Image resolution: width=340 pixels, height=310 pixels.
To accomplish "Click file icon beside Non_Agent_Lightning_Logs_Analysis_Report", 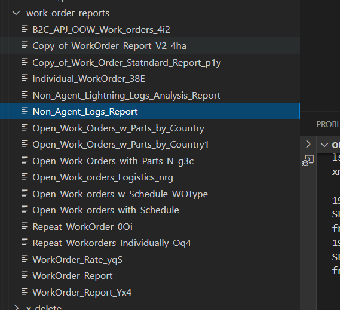I will (24, 95).
